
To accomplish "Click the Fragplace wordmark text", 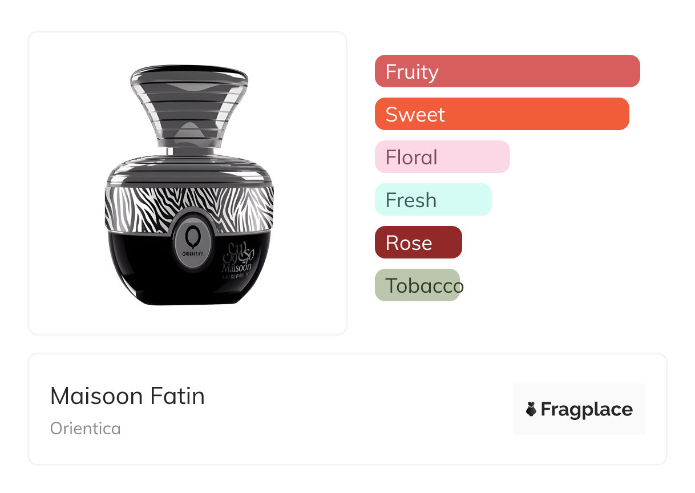I will 587,410.
